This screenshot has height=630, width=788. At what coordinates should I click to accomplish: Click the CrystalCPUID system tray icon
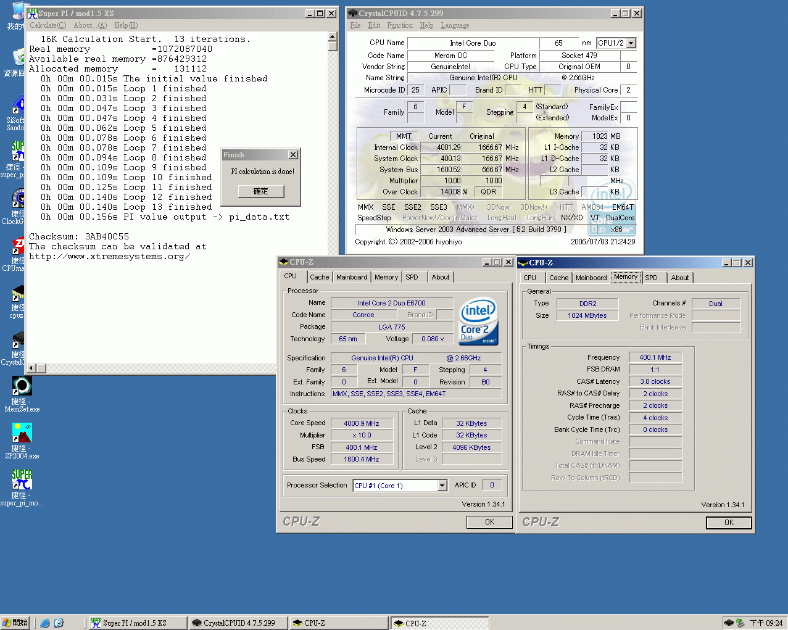729,623
